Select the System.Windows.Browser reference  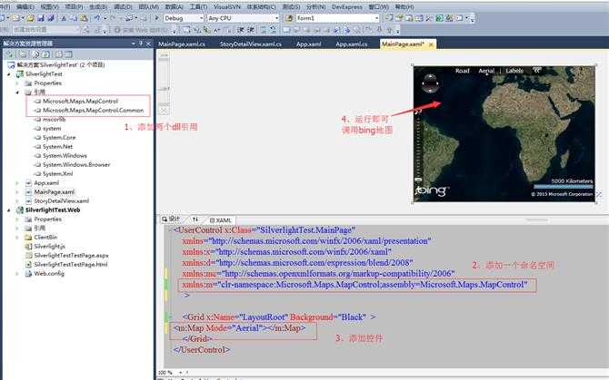tap(76, 165)
